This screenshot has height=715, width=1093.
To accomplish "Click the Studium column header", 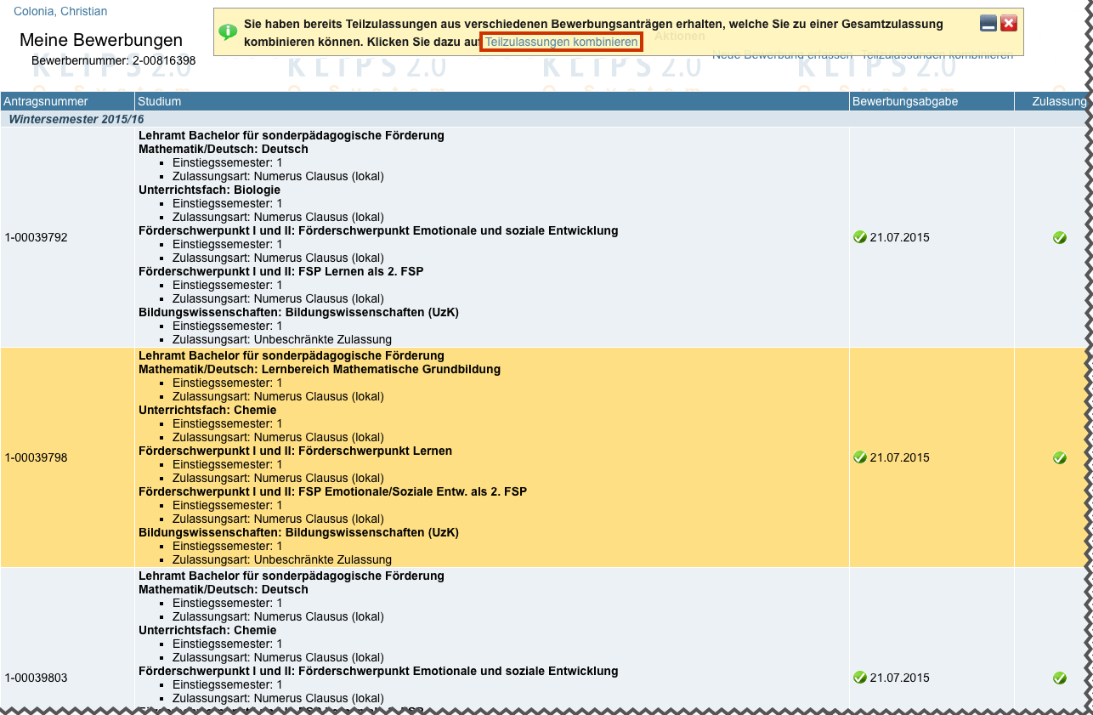I will click(491, 101).
